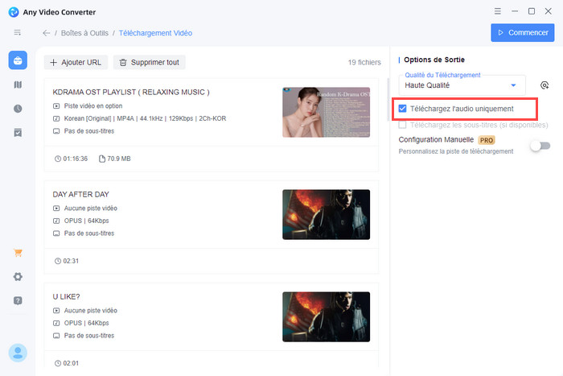Click the back arrow in breadcrumb
The image size is (563, 376).
click(x=46, y=33)
